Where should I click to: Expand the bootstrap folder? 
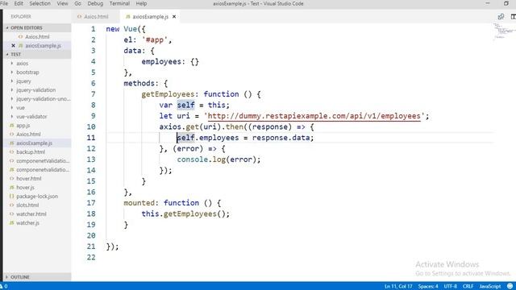coord(27,72)
